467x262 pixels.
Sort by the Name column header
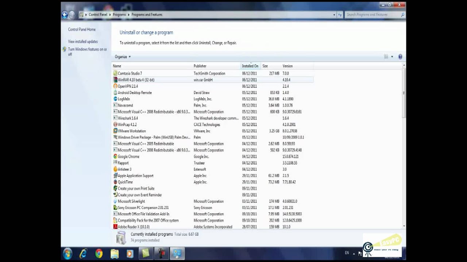152,66
